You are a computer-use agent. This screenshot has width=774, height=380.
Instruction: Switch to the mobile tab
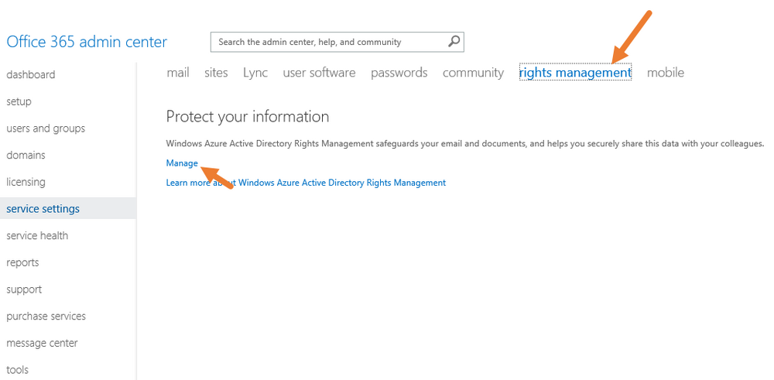click(x=666, y=73)
